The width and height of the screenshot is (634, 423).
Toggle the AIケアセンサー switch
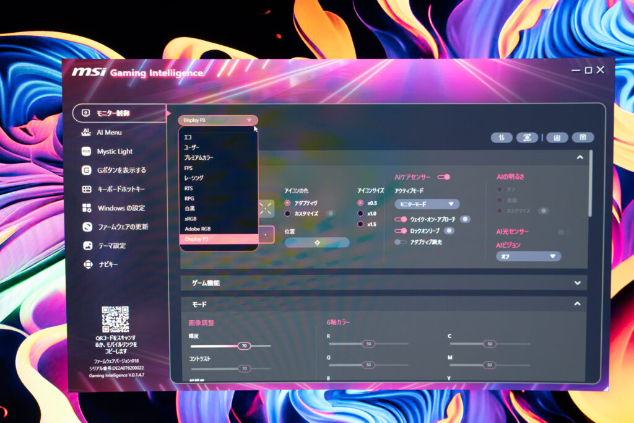443,177
